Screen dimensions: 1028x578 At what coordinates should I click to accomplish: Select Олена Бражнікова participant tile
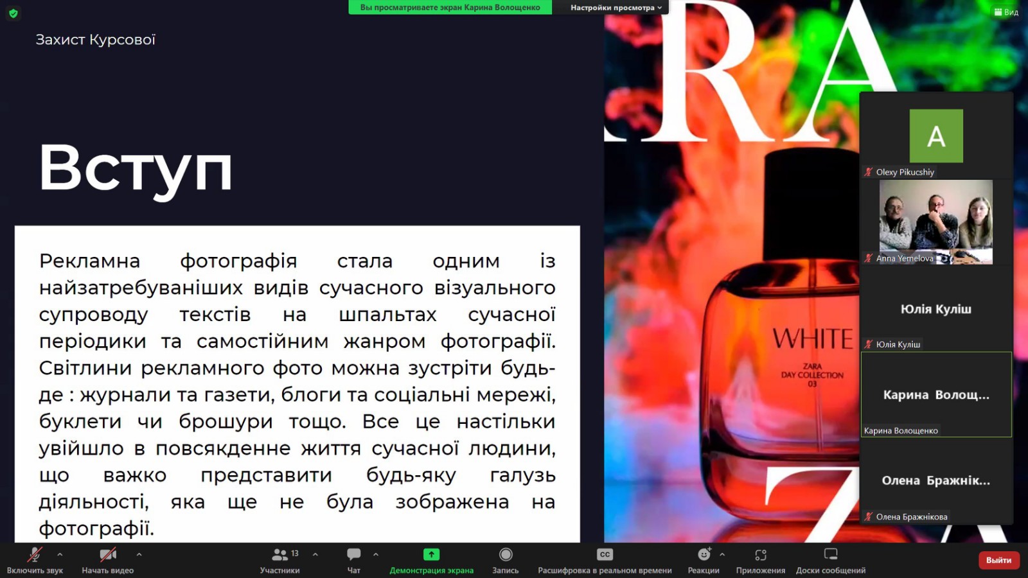(936, 480)
